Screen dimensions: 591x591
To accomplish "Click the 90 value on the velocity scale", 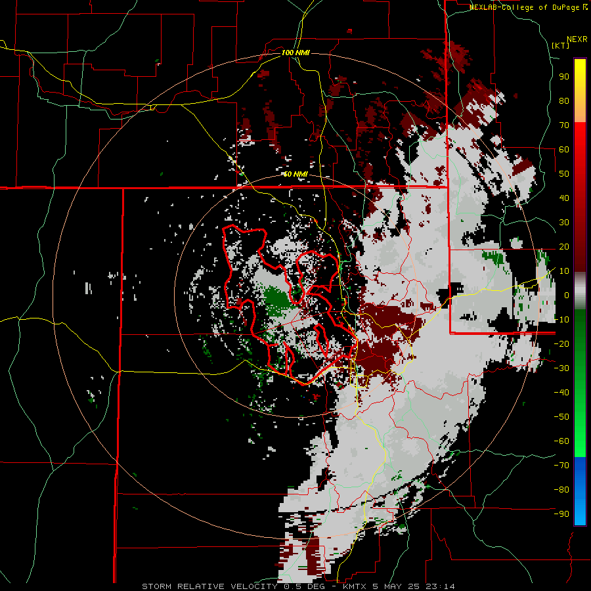I will point(564,77).
